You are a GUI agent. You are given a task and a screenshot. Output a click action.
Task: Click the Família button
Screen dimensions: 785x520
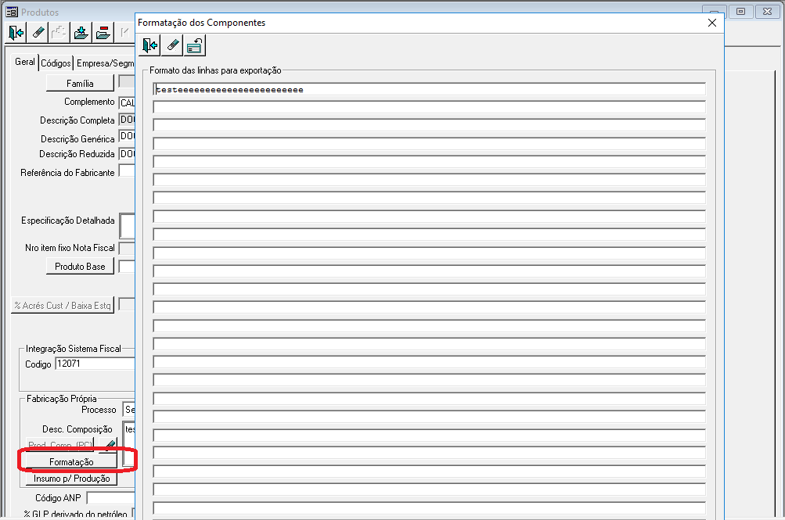coord(80,83)
